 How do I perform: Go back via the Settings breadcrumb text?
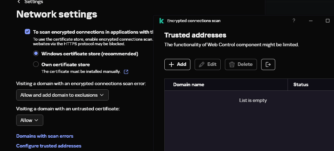(x=34, y=2)
